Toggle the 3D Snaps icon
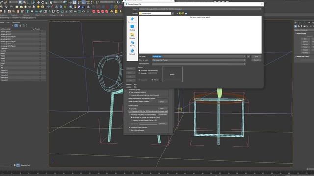Screen dimensions: 314x176 click(x=79, y=2)
